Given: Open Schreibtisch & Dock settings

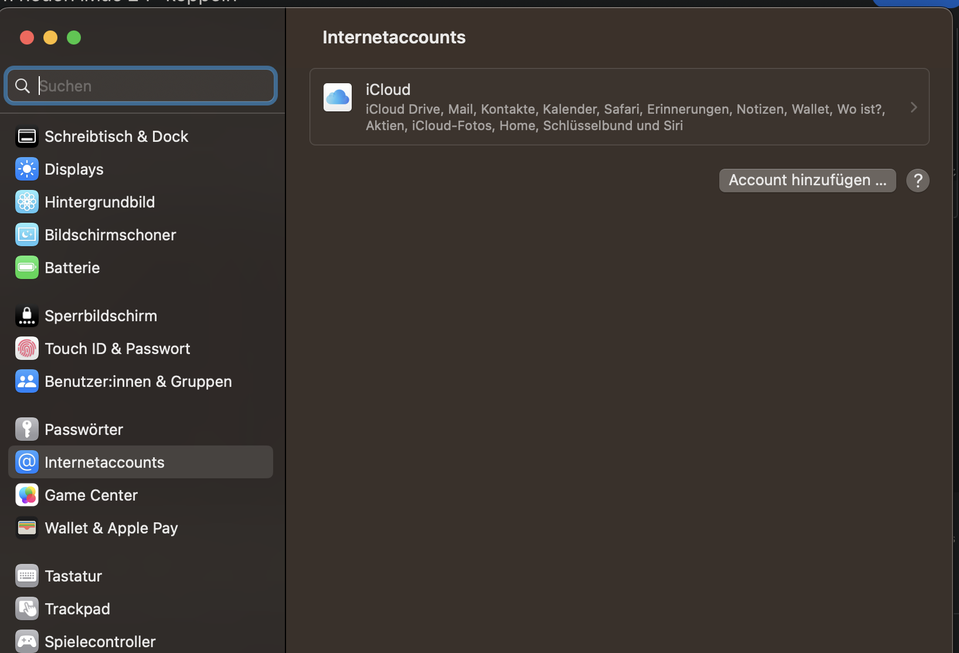Looking at the screenshot, I should (x=116, y=137).
